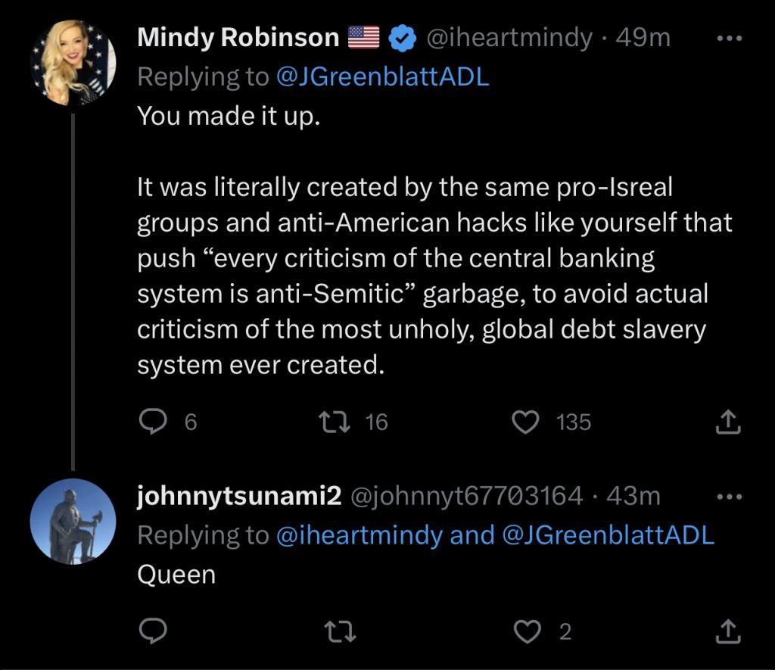This screenshot has height=670, width=775.
Task: Open @iheartmindy mention in johnnytsunami2's reply
Action: pyautogui.click(x=359, y=534)
